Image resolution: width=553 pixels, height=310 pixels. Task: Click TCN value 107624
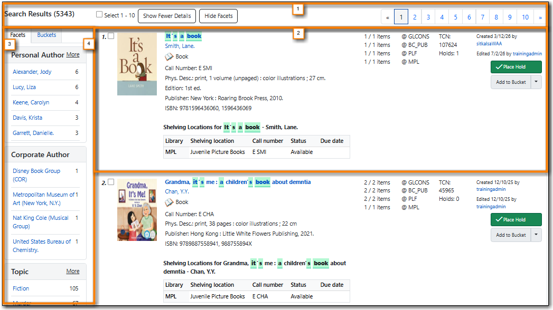448,45
